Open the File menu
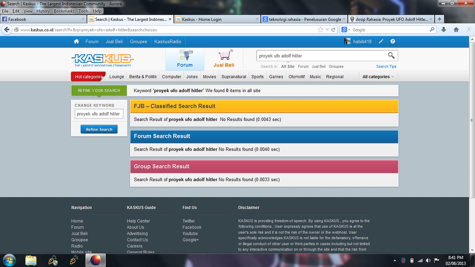The width and height of the screenshot is (475, 267). (x=5, y=11)
